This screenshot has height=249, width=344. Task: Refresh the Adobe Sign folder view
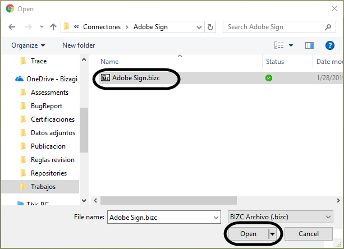click(210, 27)
